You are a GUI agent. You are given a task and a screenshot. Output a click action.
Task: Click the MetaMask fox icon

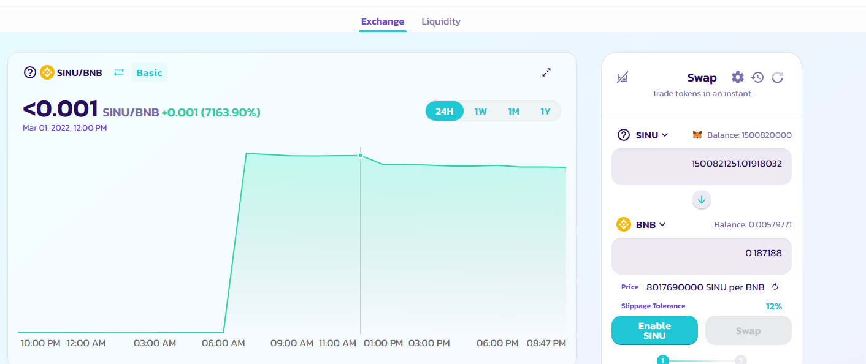click(697, 135)
